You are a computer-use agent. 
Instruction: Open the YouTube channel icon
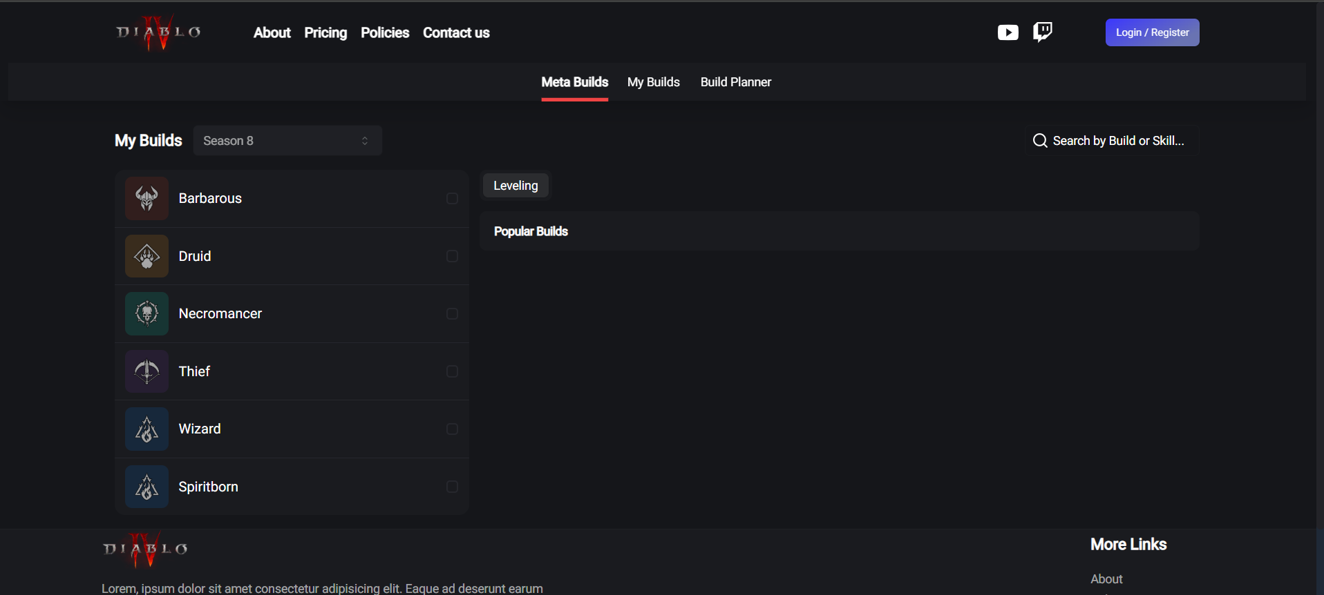click(x=1008, y=32)
